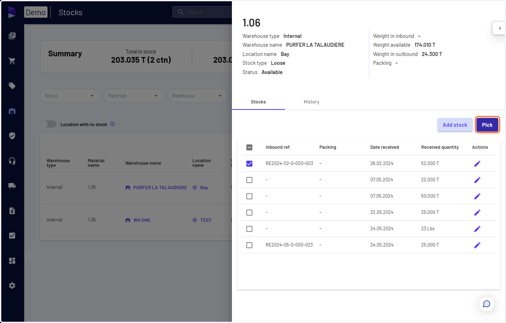Click the Date received column header

pos(385,147)
